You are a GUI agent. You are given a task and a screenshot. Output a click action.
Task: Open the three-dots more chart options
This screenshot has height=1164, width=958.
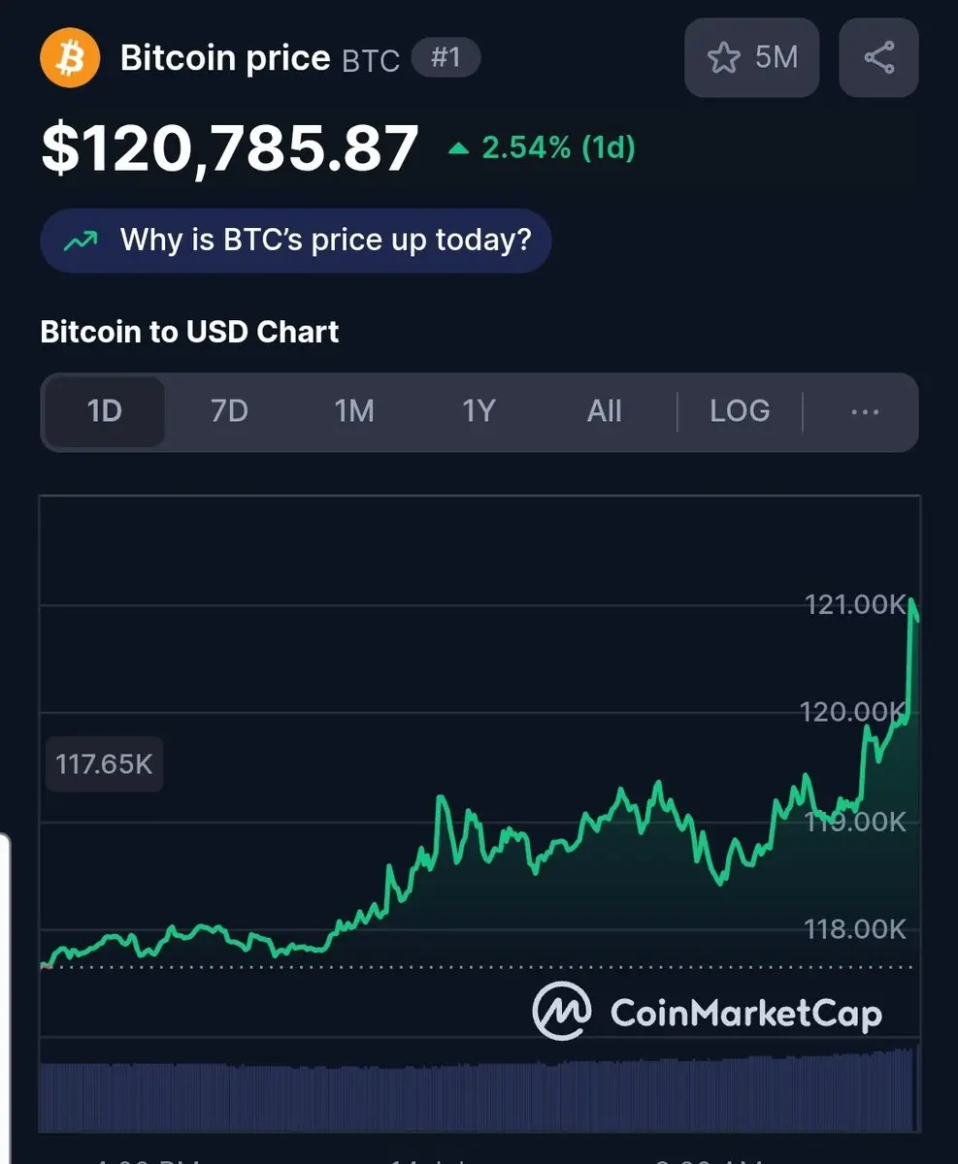pos(864,411)
